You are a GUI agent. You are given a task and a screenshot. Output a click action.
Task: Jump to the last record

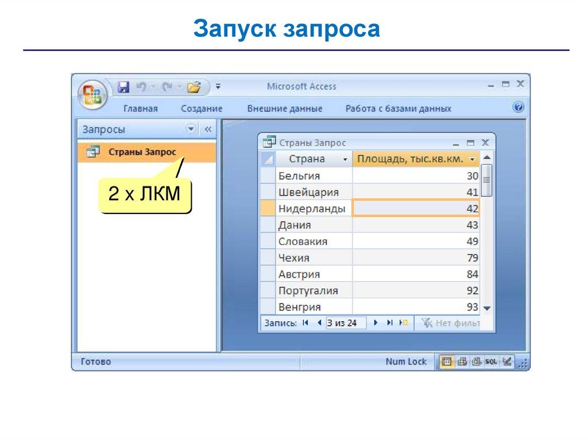pyautogui.click(x=390, y=323)
